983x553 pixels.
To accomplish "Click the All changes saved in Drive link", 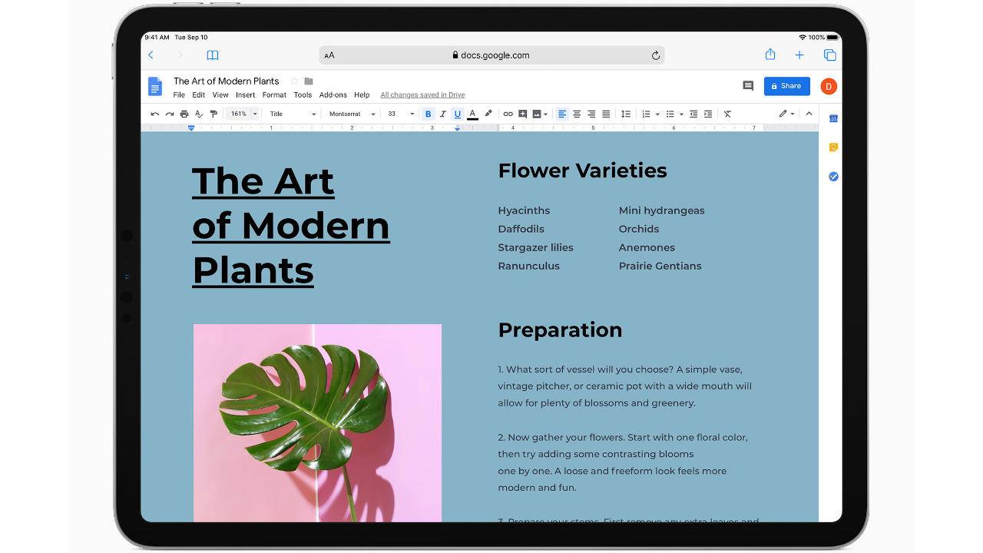I will [x=422, y=94].
